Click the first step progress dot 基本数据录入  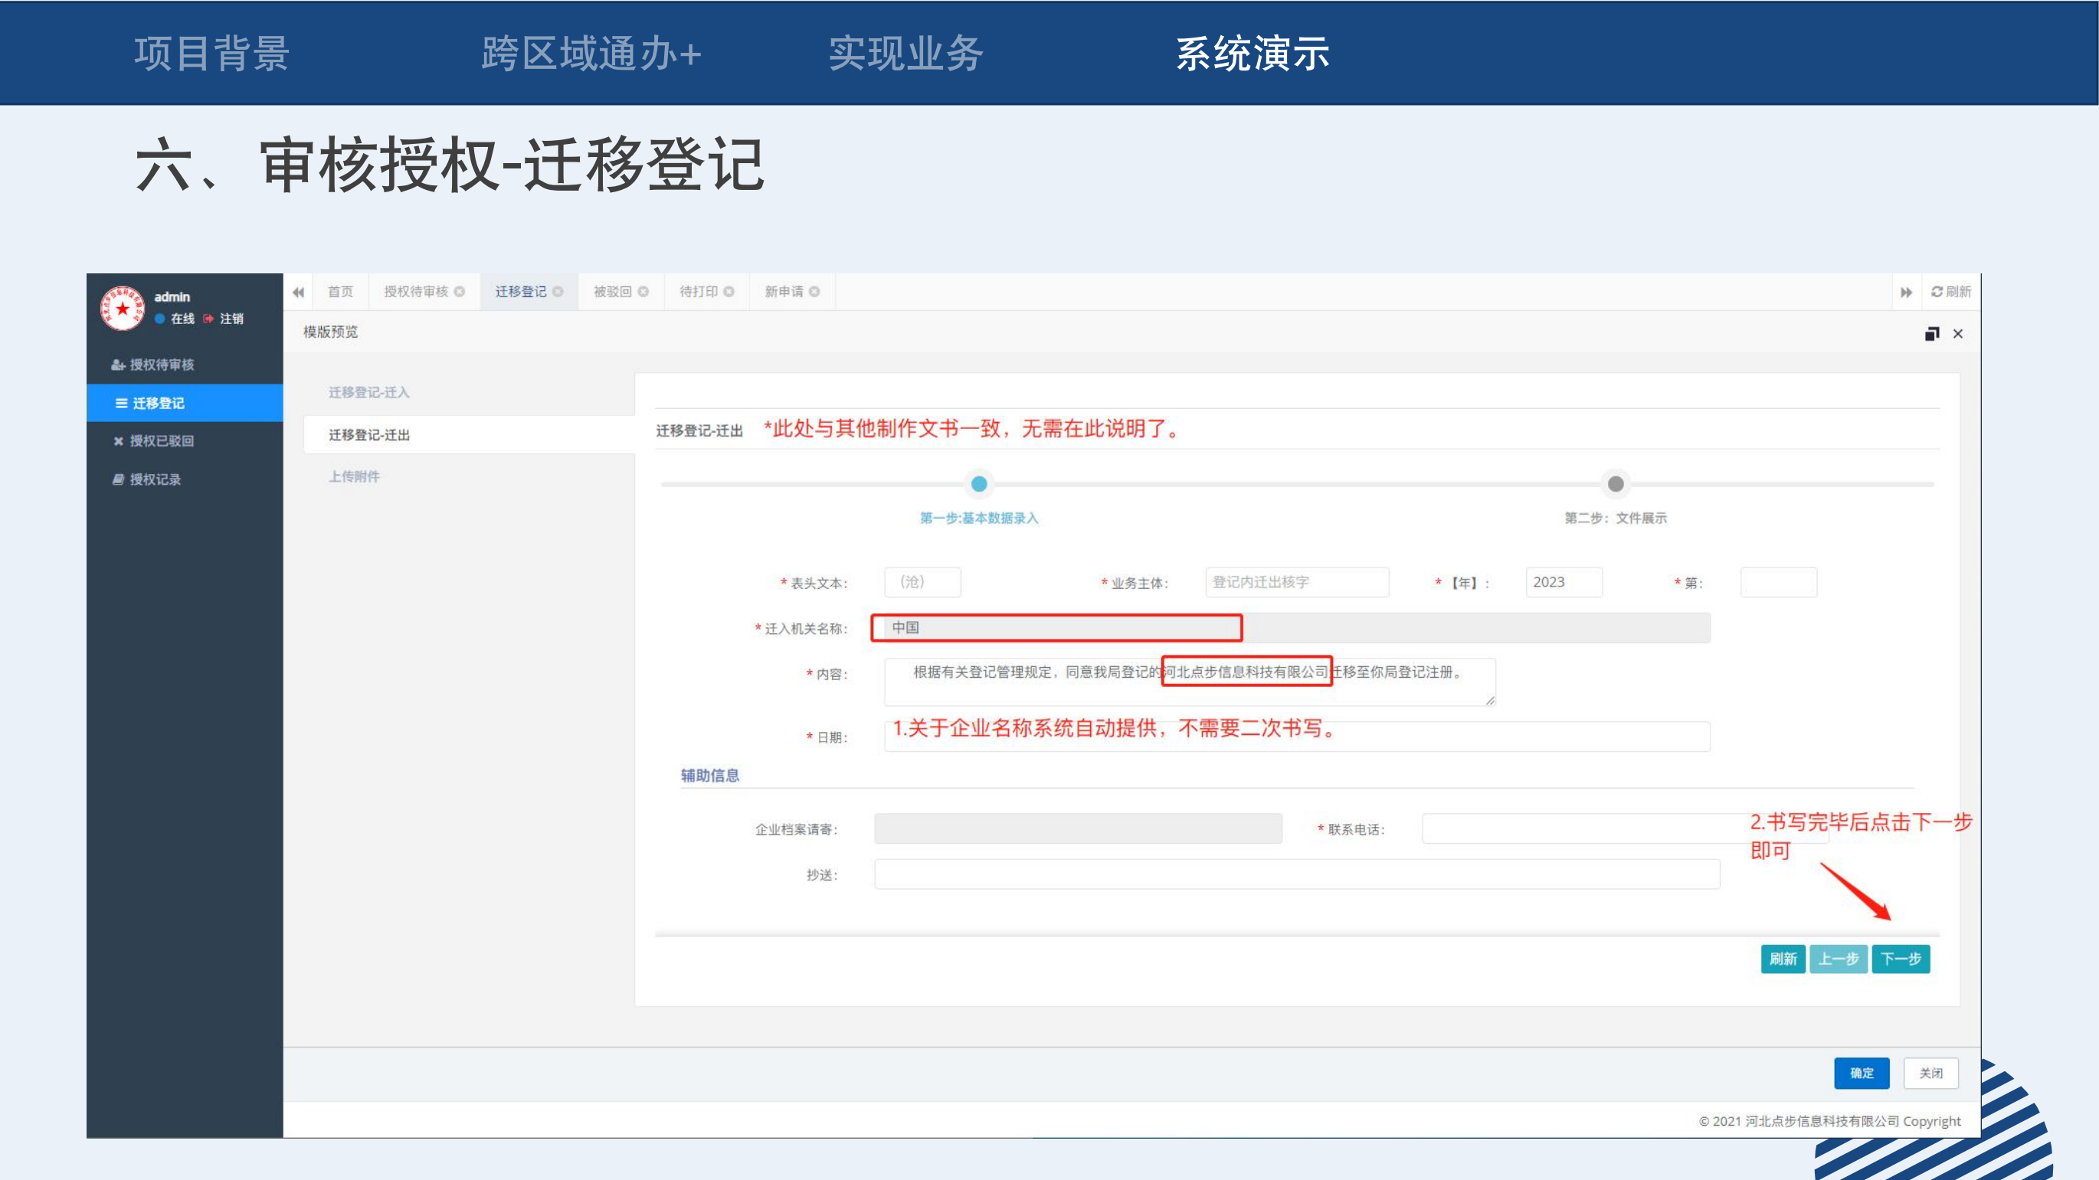(x=980, y=485)
